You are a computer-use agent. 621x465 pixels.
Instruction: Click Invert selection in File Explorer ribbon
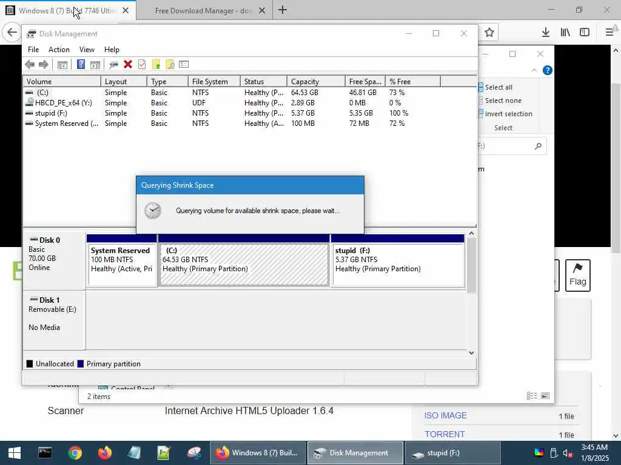(x=505, y=114)
